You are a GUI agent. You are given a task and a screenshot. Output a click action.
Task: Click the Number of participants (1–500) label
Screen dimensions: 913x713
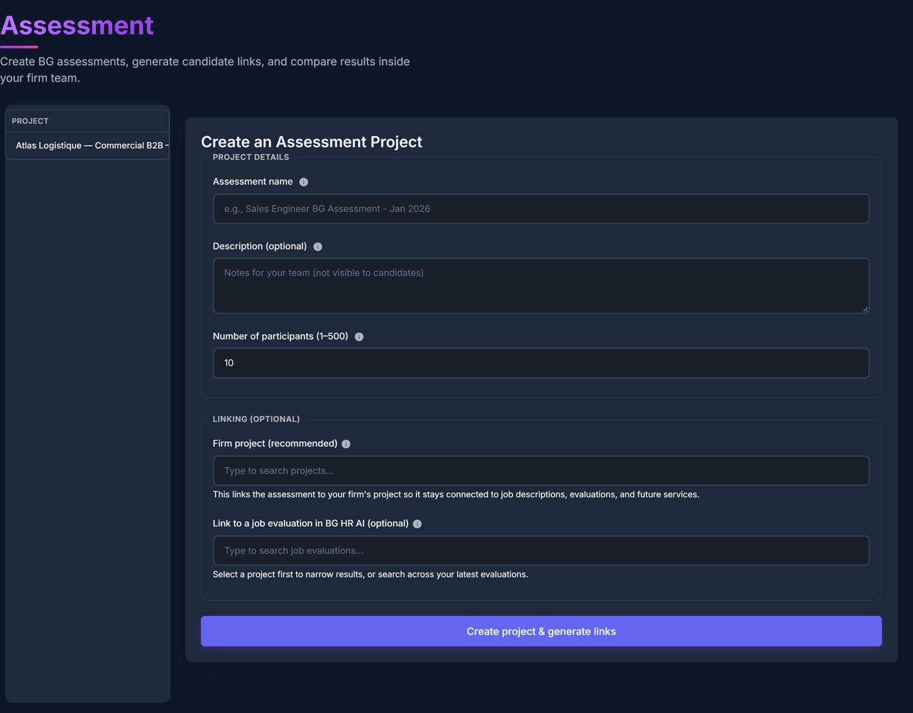click(280, 336)
